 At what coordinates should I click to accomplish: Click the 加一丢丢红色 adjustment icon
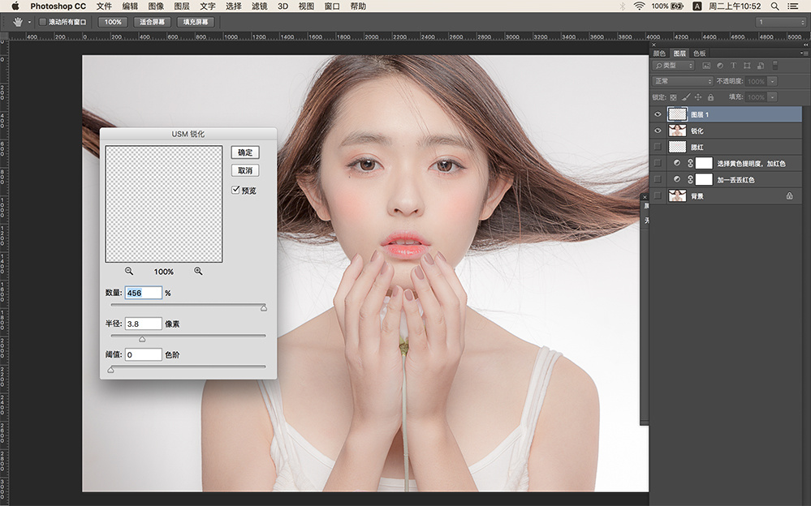677,180
